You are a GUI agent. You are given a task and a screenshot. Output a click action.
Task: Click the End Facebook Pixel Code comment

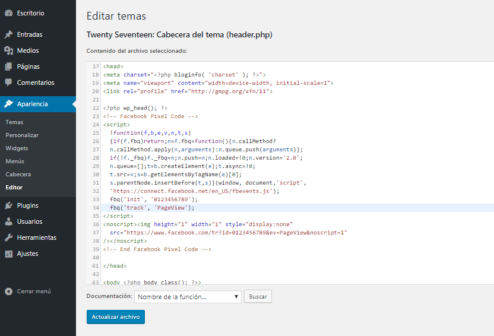tap(157, 249)
